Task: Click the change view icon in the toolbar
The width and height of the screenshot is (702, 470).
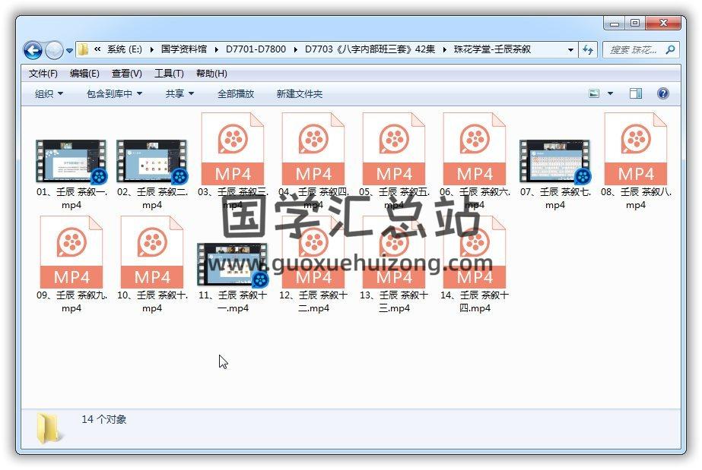Action: point(594,93)
